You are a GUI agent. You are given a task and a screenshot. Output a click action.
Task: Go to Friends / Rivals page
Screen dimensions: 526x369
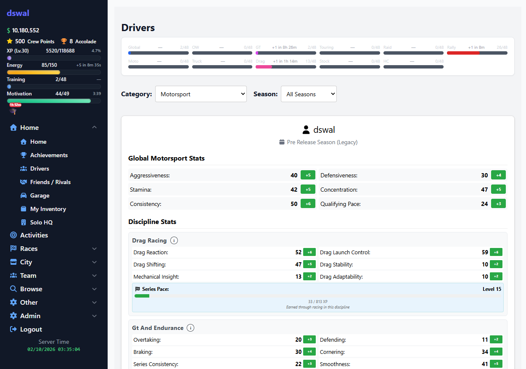(50, 182)
